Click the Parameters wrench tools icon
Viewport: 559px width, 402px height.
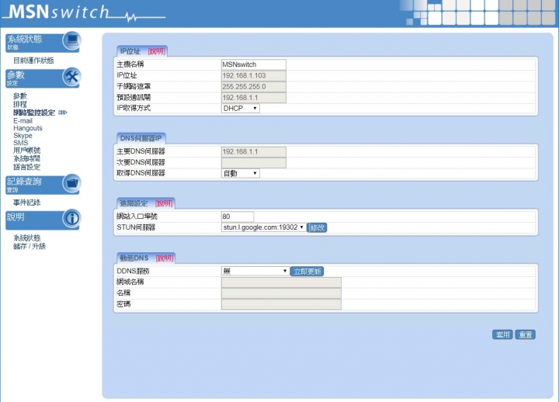pyautogui.click(x=72, y=77)
